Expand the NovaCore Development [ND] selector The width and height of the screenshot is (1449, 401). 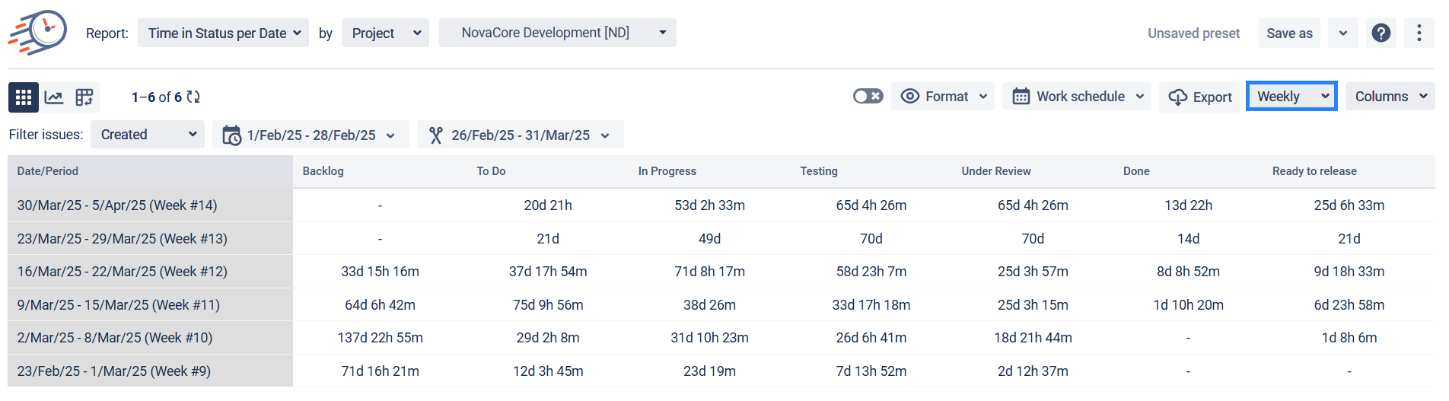coord(558,33)
